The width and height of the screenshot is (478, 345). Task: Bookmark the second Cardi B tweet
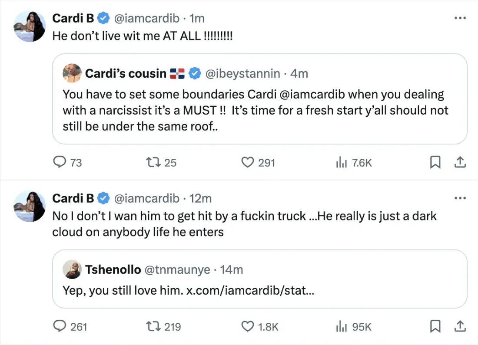tap(435, 326)
